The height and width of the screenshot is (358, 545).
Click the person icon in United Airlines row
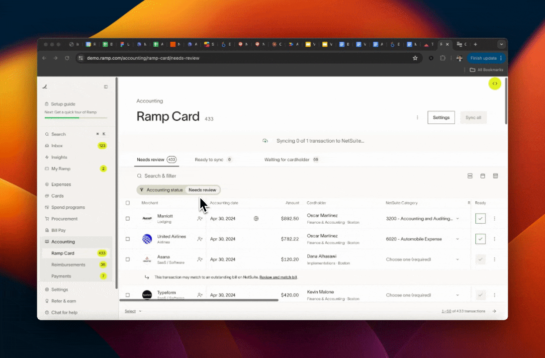point(200,239)
